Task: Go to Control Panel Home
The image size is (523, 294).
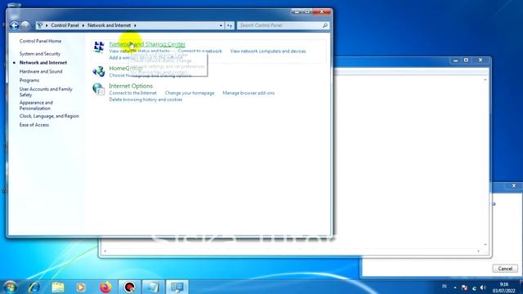Action: tap(40, 41)
